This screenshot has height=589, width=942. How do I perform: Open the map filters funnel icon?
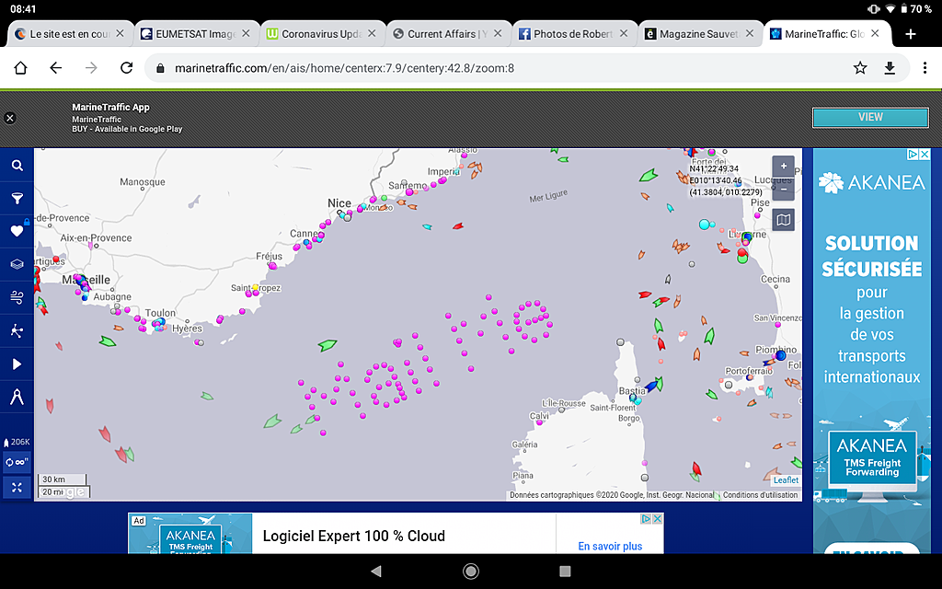(17, 198)
